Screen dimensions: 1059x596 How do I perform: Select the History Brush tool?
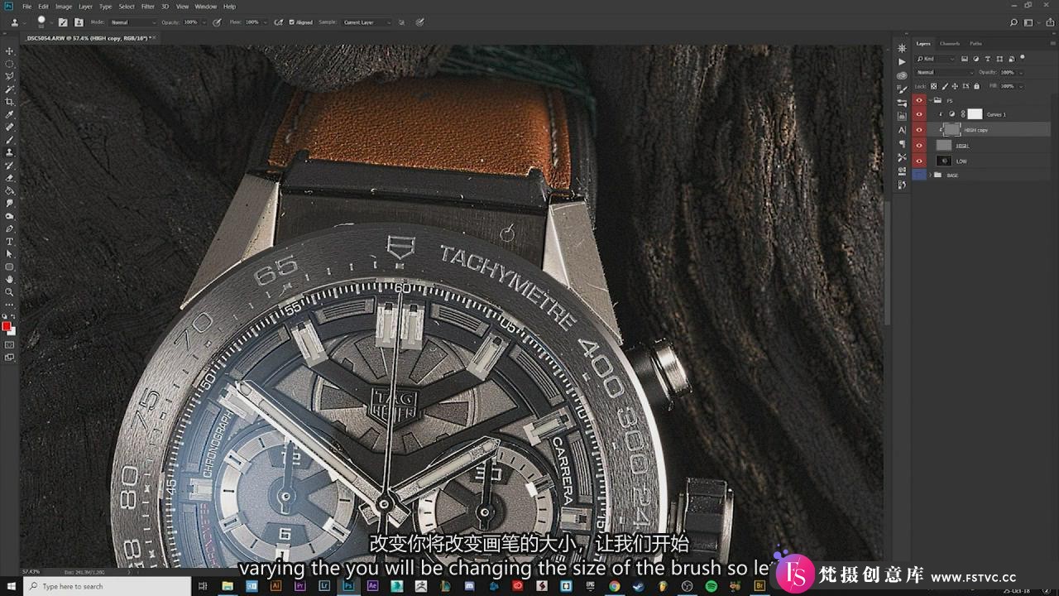10,165
